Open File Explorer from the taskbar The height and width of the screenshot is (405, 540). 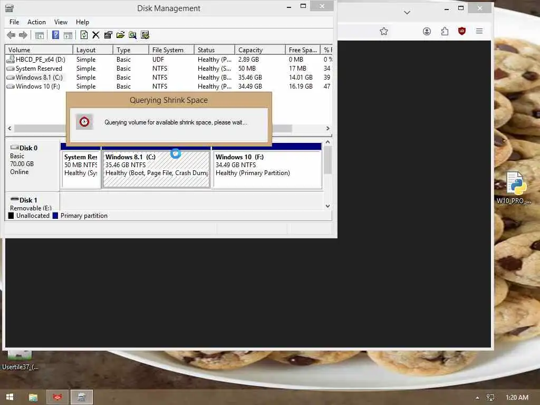pos(33,397)
